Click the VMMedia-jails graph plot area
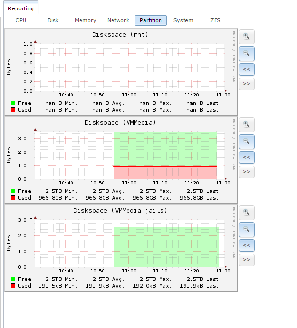This screenshot has height=328, width=297. point(129,243)
